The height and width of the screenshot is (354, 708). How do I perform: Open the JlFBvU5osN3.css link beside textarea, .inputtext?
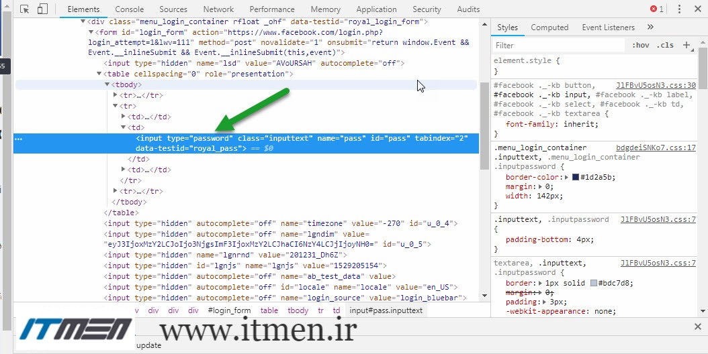[658, 263]
